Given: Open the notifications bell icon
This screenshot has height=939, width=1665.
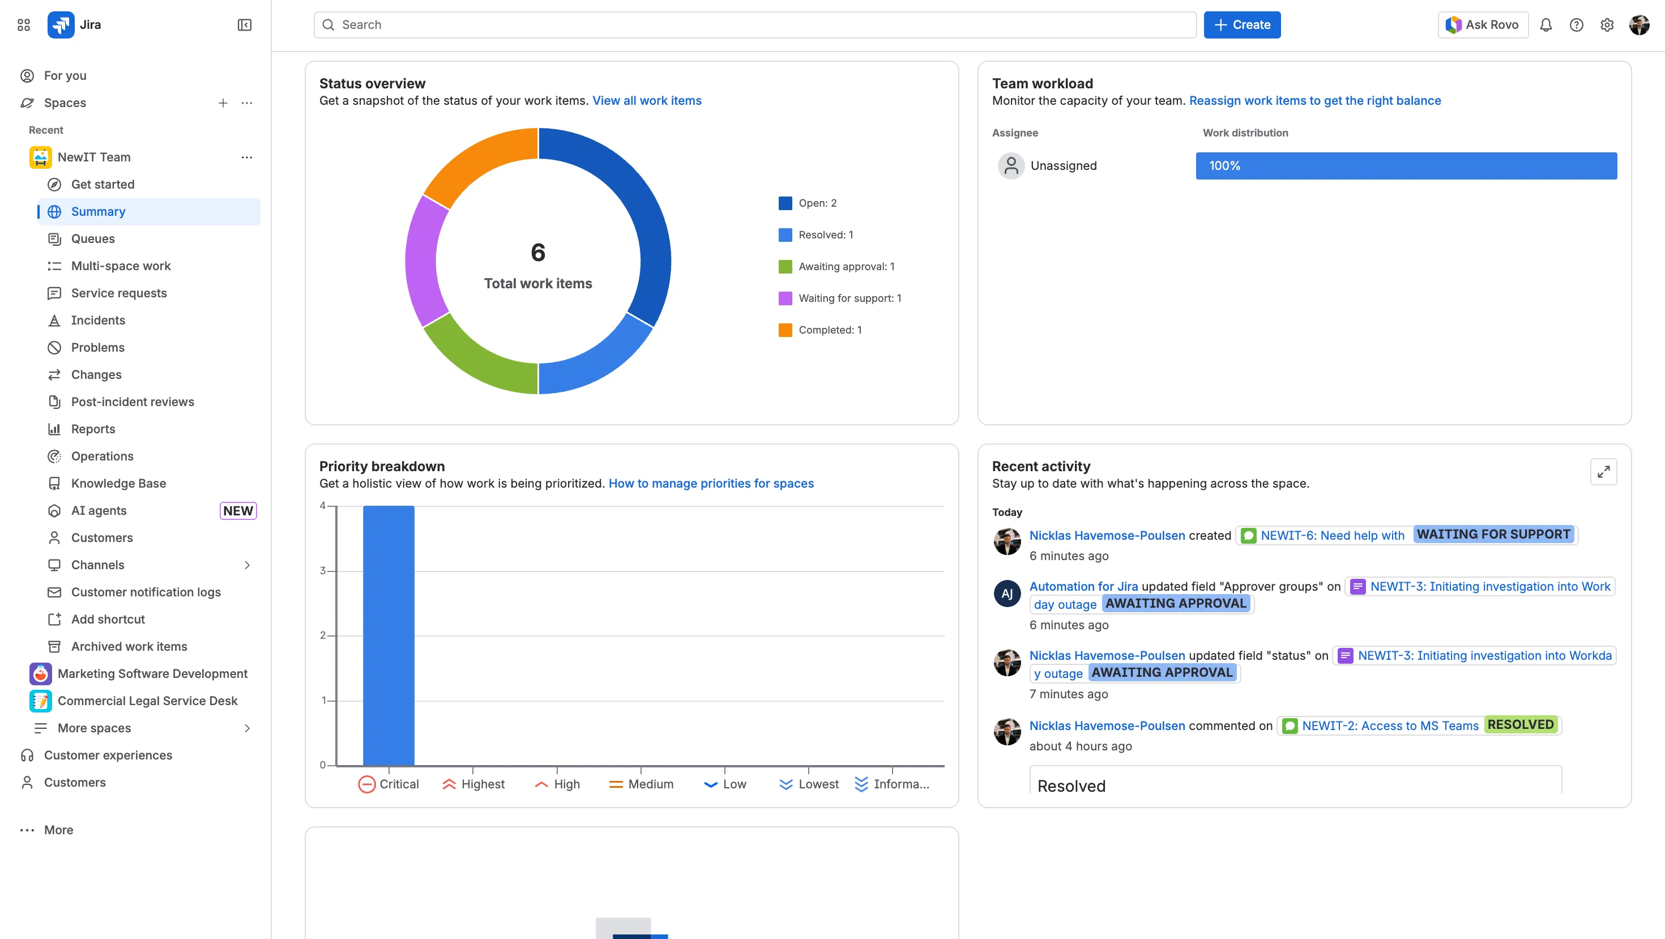Looking at the screenshot, I should (1546, 24).
